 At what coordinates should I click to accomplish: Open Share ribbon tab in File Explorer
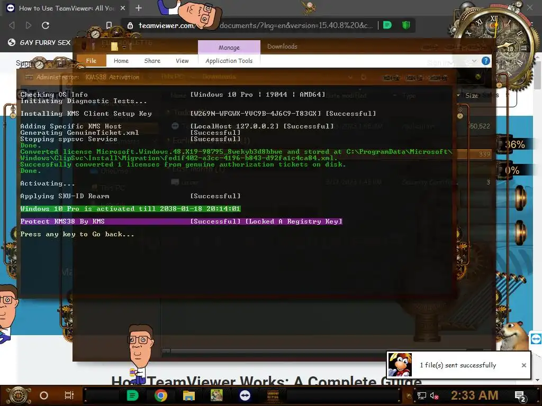coord(152,61)
